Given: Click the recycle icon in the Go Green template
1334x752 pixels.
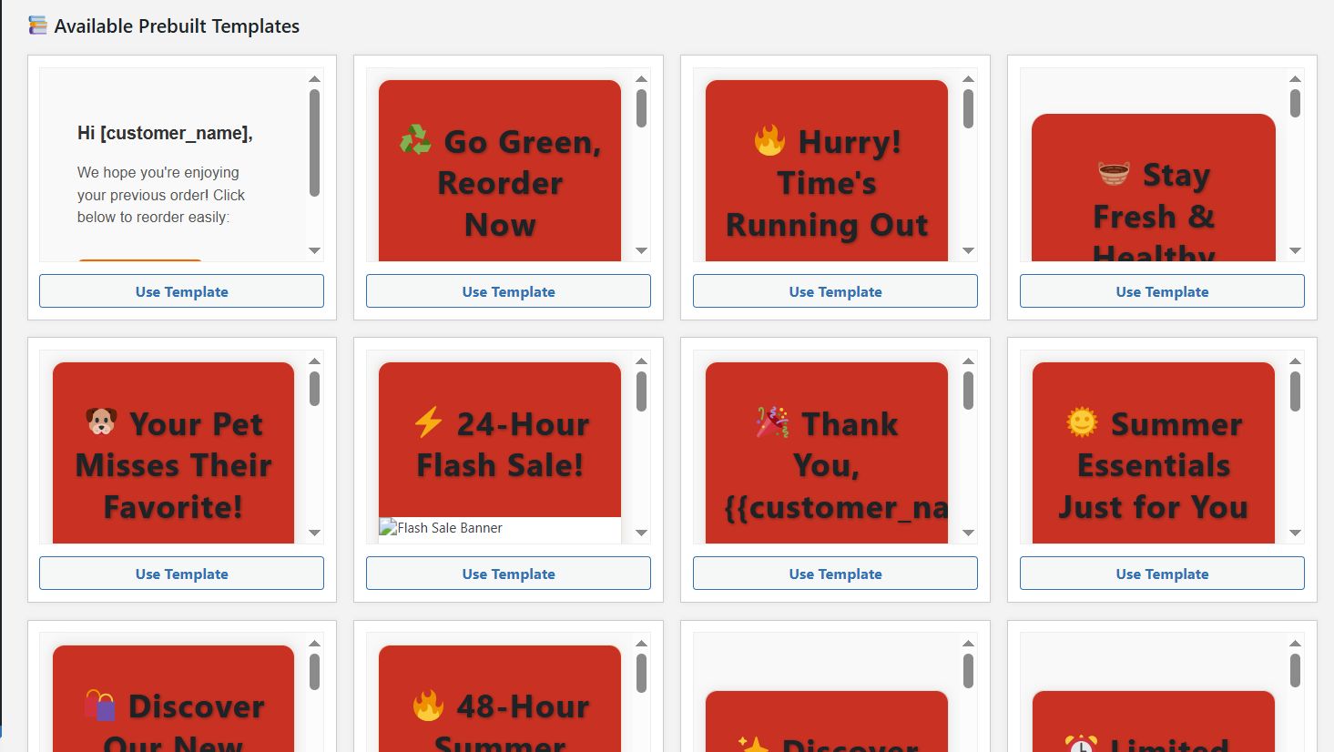Looking at the screenshot, I should point(415,141).
